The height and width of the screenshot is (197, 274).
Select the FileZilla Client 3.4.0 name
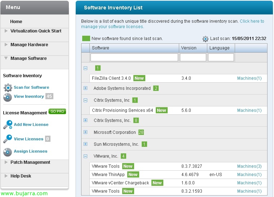click(111, 78)
